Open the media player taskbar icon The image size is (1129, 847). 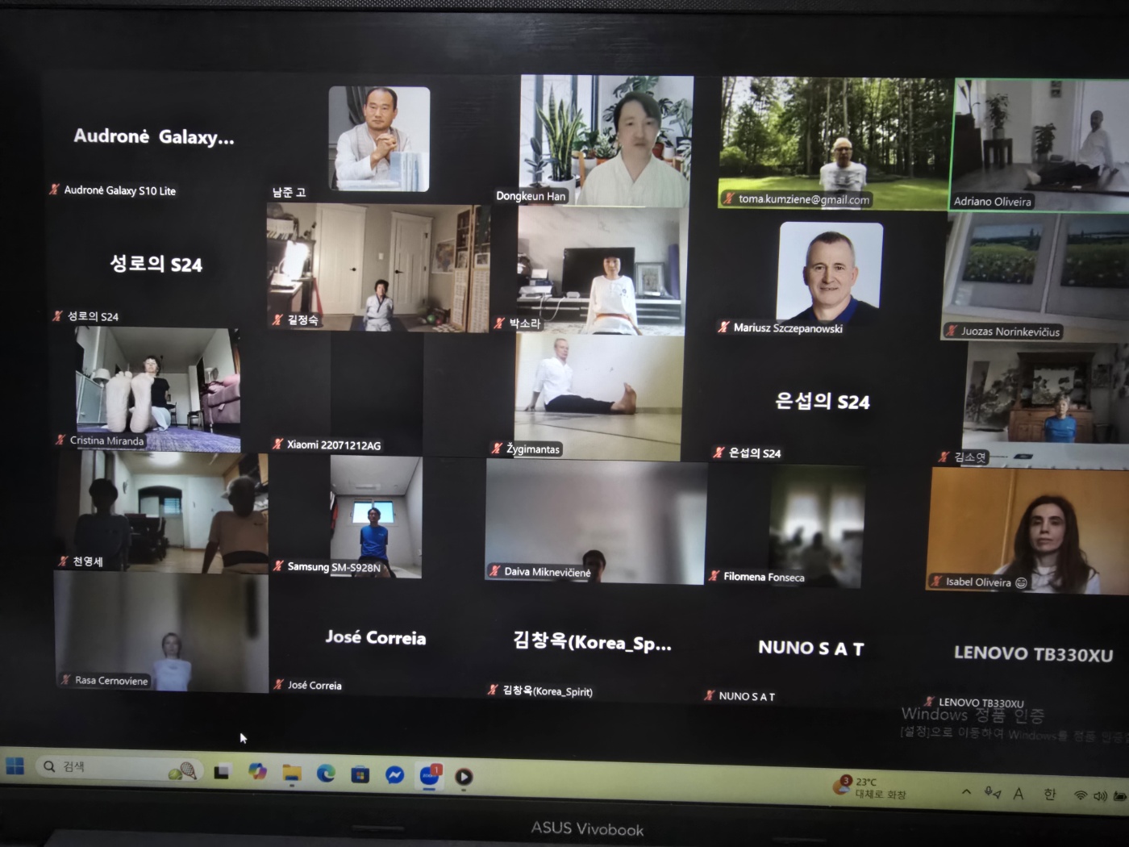click(464, 777)
